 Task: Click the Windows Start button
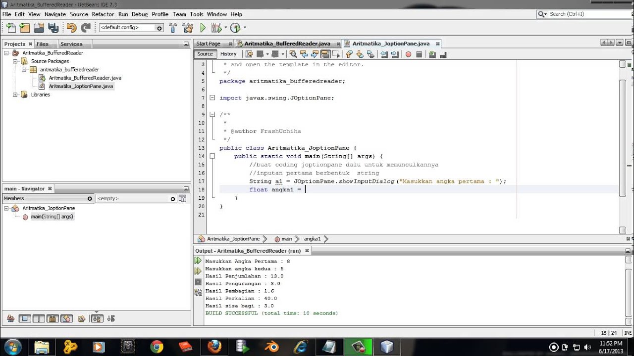(12, 347)
